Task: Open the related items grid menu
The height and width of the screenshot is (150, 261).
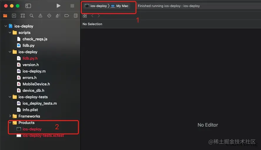Action: click(x=85, y=16)
